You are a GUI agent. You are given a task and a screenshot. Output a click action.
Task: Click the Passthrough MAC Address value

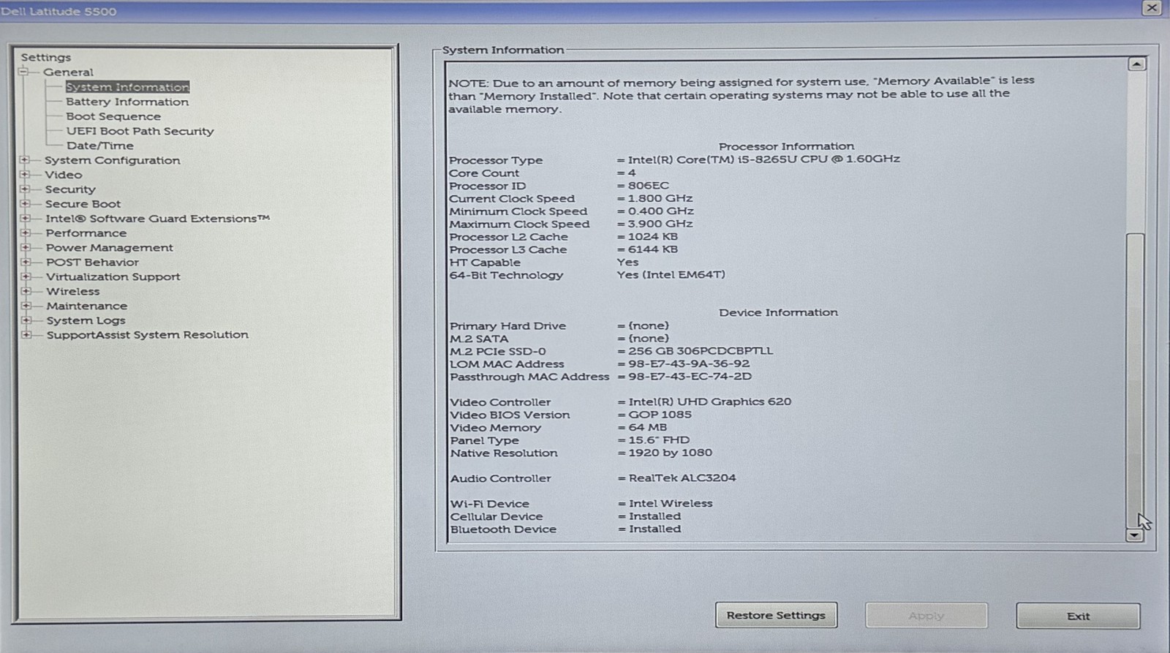(x=690, y=377)
